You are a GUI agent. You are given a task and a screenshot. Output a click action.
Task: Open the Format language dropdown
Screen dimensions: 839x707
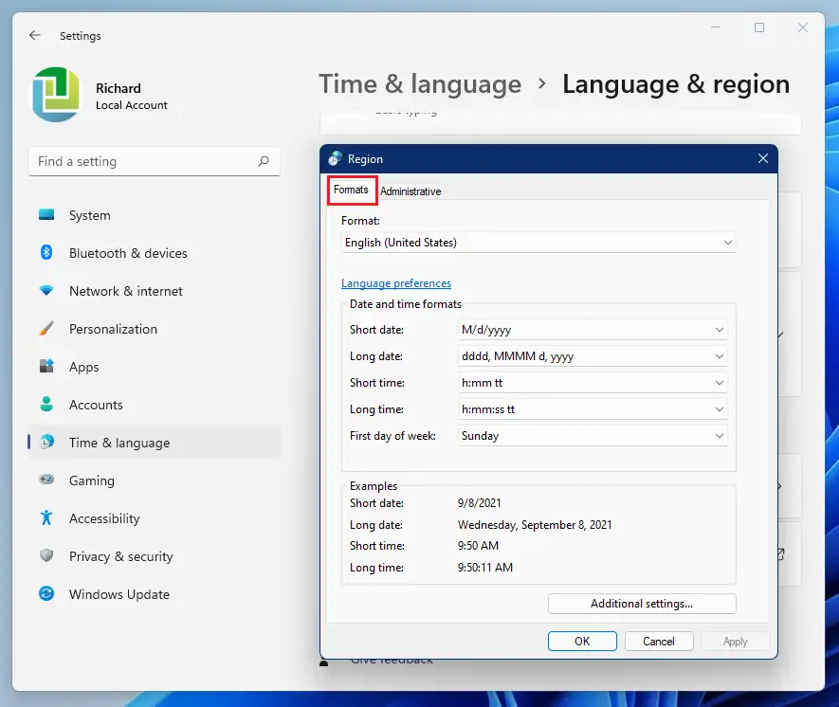(x=538, y=243)
